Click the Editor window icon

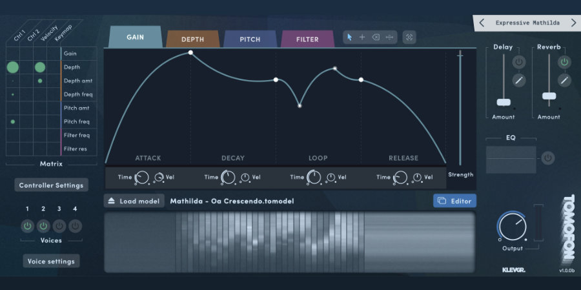[442, 201]
